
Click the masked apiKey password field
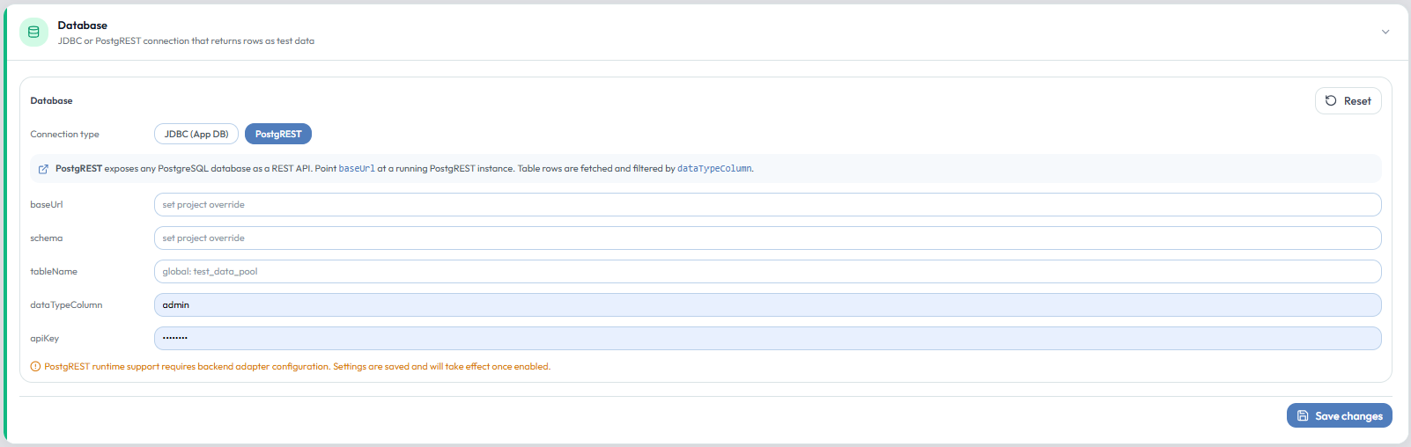click(x=767, y=339)
